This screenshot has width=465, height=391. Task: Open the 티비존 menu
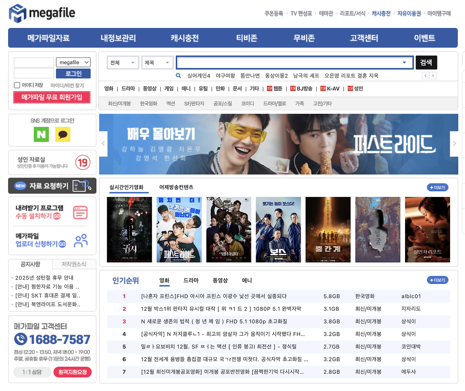click(246, 38)
